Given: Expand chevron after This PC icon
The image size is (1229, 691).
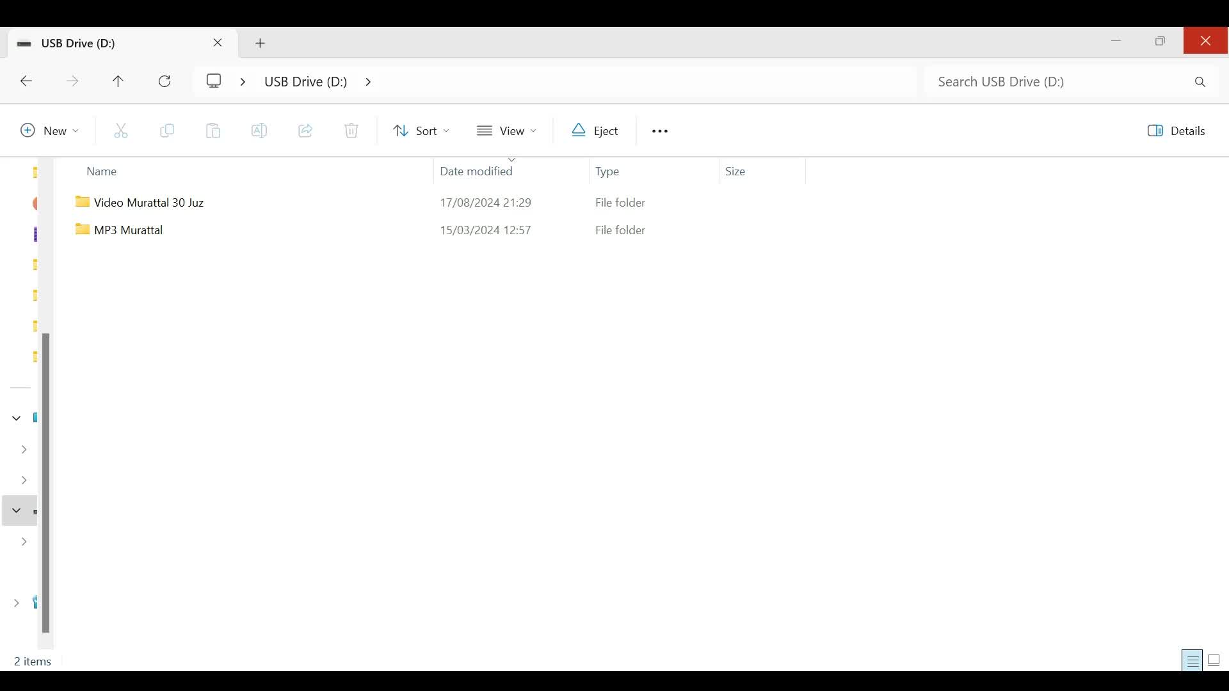Looking at the screenshot, I should pos(243,82).
